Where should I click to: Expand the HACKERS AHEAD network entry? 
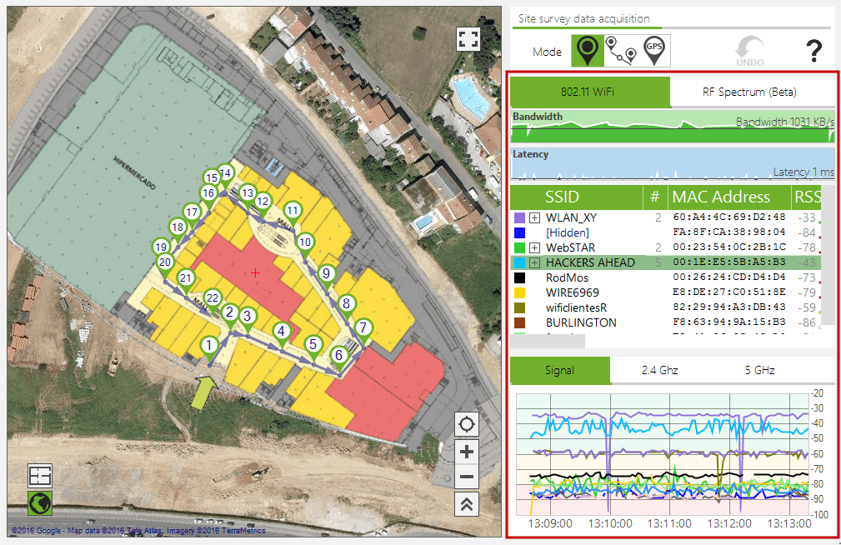(x=535, y=262)
